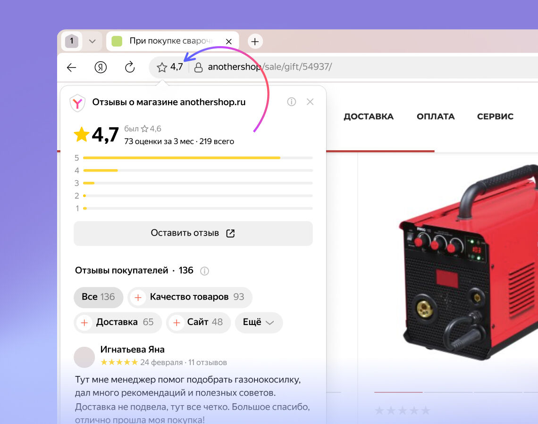Select the 'Все 136' filter chip

[98, 297]
